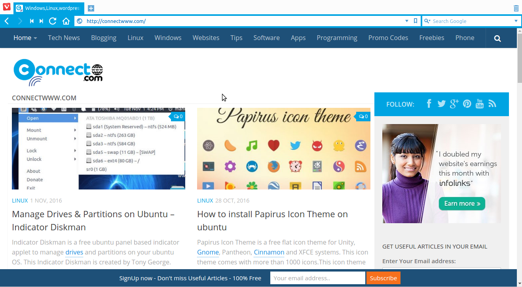This screenshot has height=287, width=522.
Task: Open Manage Drives & Partitions article title
Action: click(x=93, y=220)
